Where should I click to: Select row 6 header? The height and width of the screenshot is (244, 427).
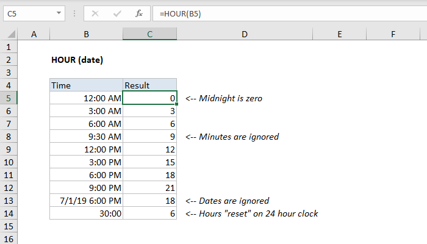click(x=9, y=111)
